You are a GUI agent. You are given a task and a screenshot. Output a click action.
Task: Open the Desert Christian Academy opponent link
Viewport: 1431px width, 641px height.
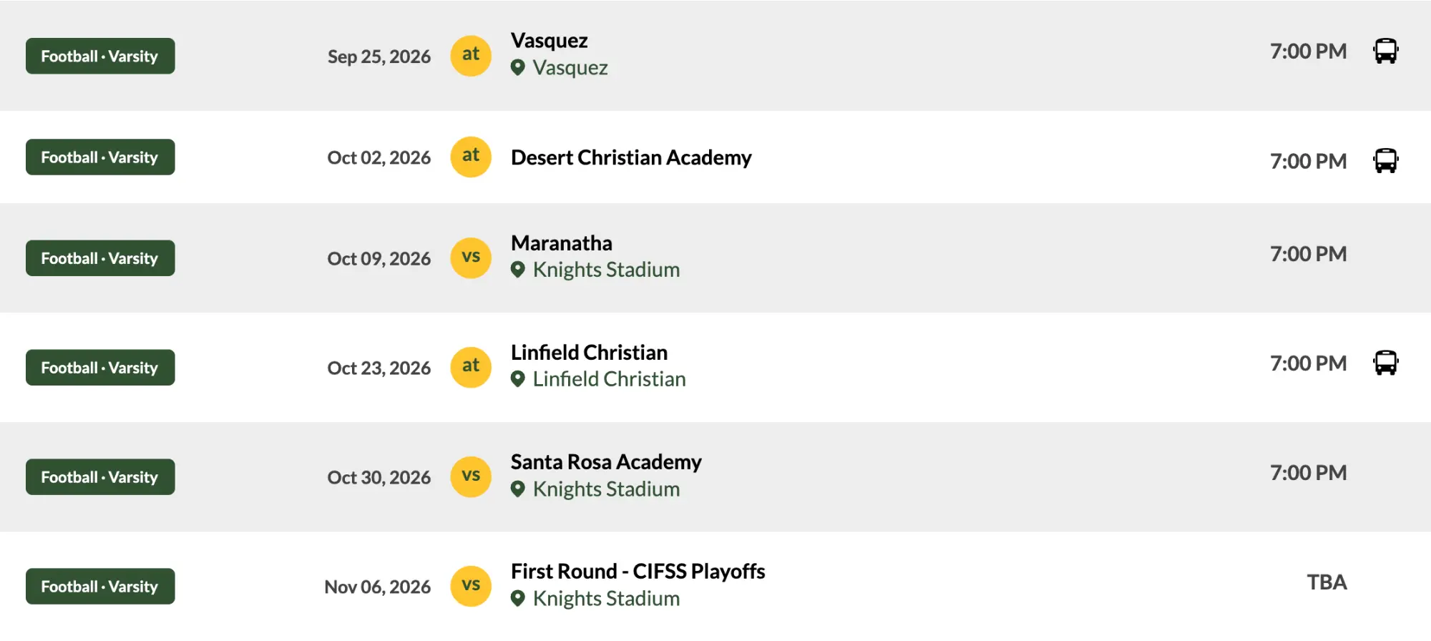[631, 157]
